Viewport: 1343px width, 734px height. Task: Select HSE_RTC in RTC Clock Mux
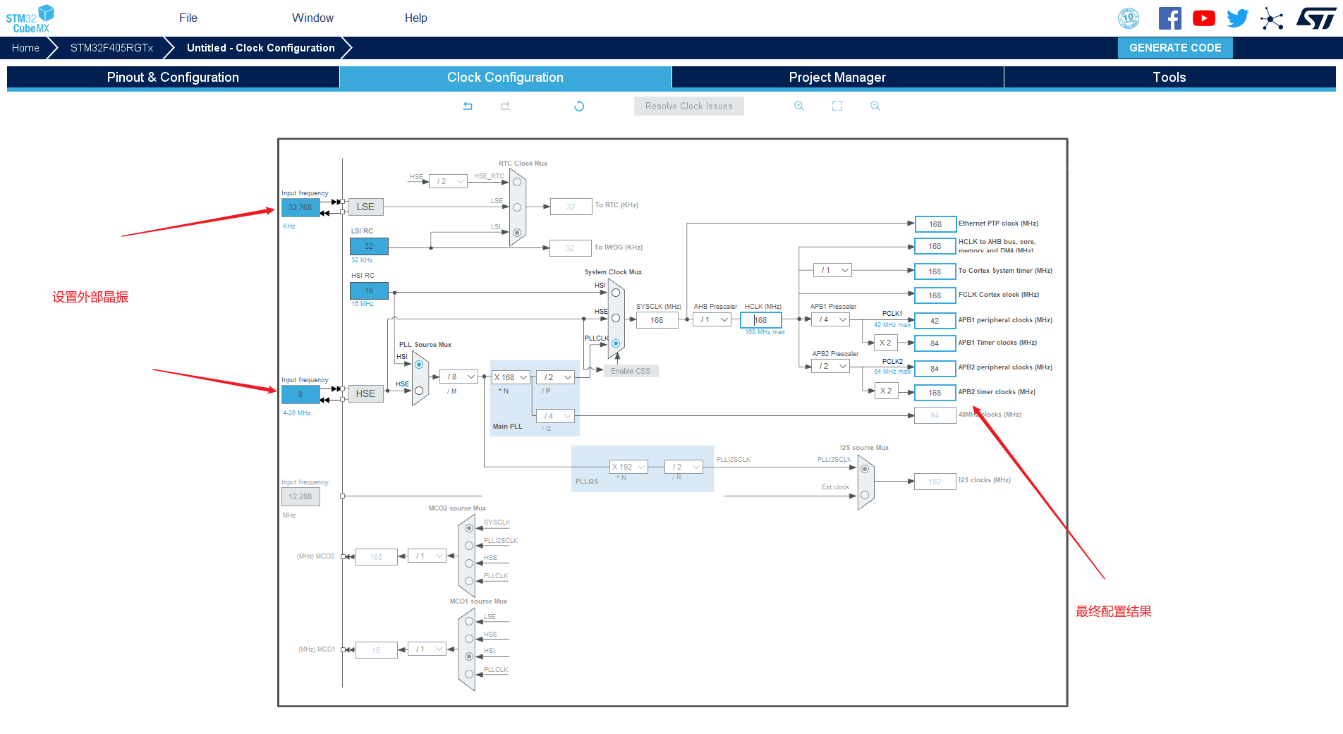point(517,182)
